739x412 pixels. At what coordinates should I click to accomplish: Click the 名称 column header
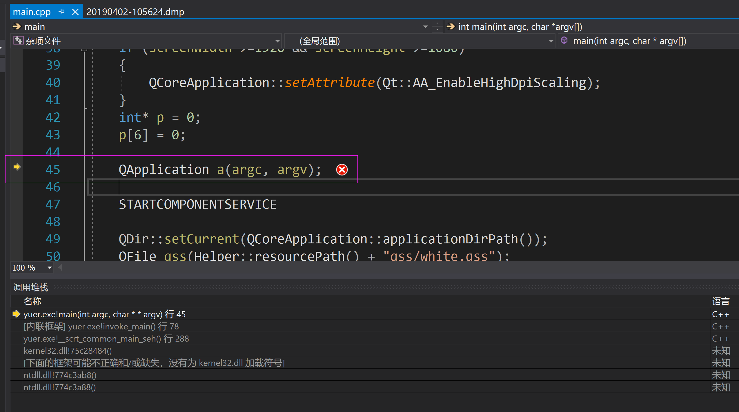pyautogui.click(x=32, y=301)
